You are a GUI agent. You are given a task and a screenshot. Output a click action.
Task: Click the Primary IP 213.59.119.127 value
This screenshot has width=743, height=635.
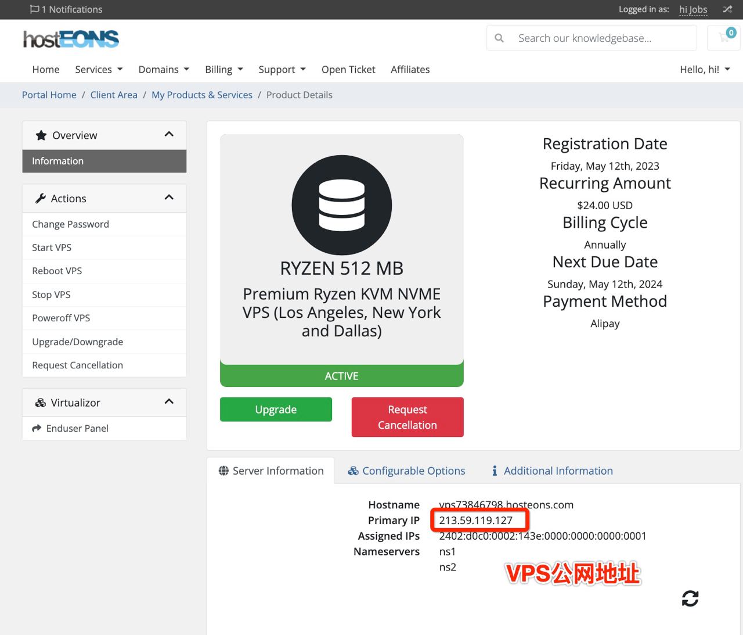click(476, 521)
